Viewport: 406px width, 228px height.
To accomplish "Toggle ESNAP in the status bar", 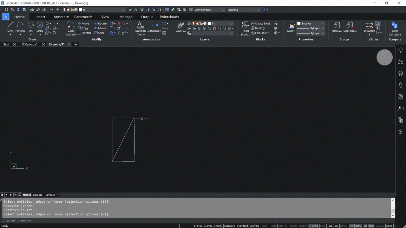I will (303, 226).
